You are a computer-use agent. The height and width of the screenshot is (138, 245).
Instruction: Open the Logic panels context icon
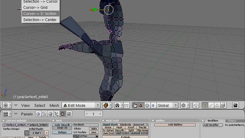[38, 114]
